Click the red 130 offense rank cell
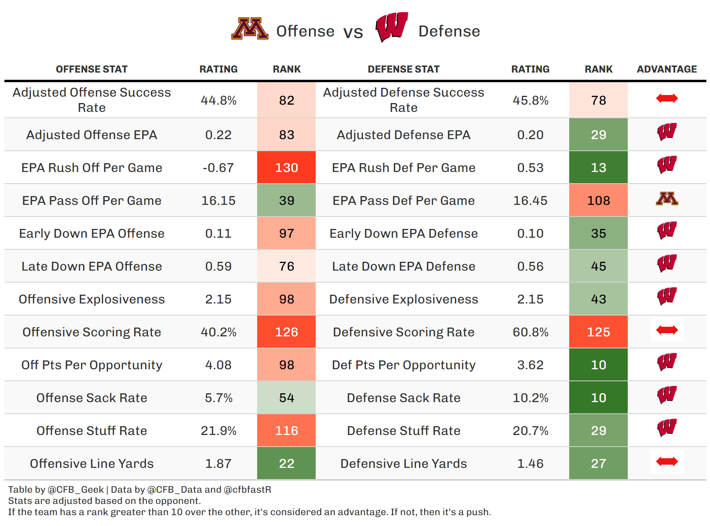The width and height of the screenshot is (710, 526). [286, 168]
